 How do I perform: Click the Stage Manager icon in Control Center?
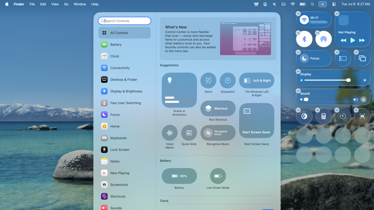(x=343, y=58)
